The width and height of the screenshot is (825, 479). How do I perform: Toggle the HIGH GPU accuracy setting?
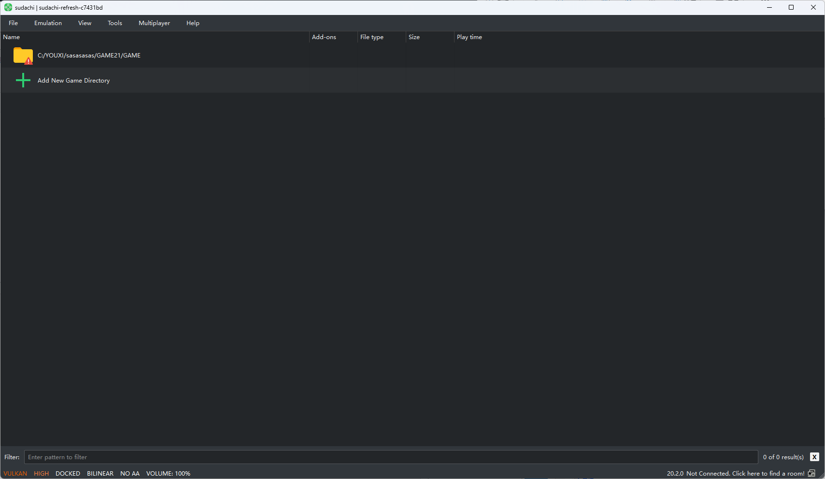point(42,473)
